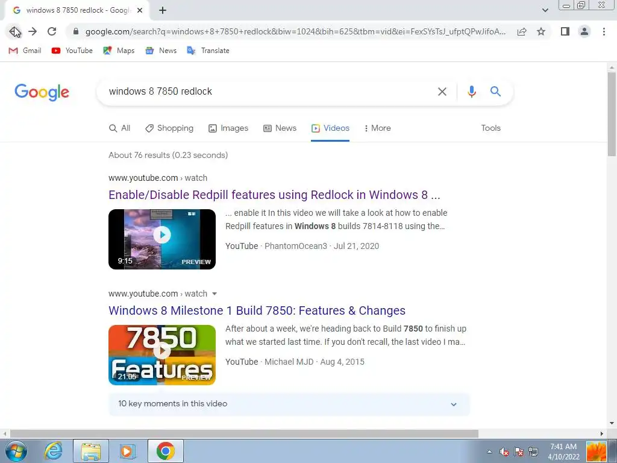
Task: Click the horizontal page scrollbar
Action: coord(244,434)
